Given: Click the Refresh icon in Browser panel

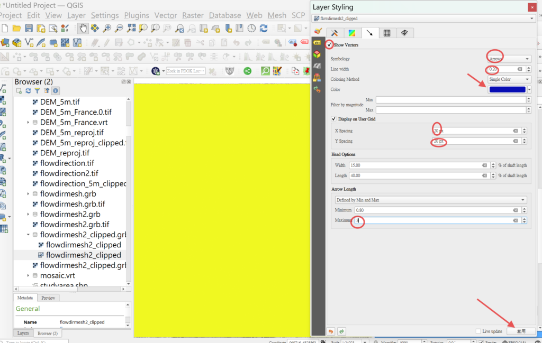Looking at the screenshot, I should (28, 91).
